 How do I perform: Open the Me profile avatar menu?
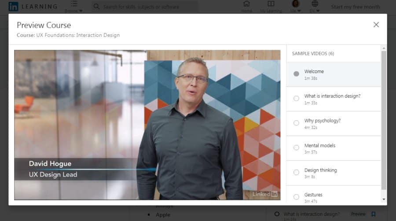click(x=296, y=4)
